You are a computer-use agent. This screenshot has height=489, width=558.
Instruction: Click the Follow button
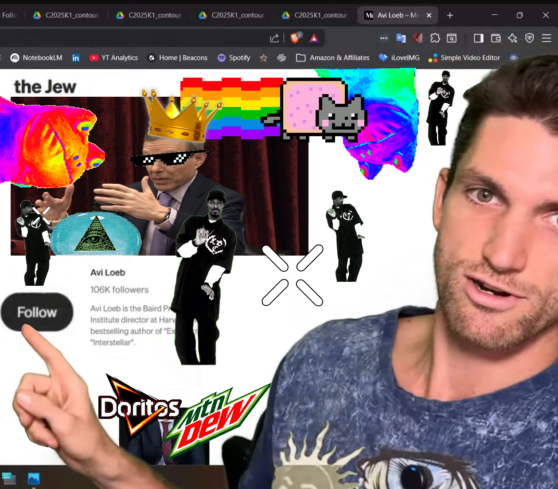click(x=37, y=312)
